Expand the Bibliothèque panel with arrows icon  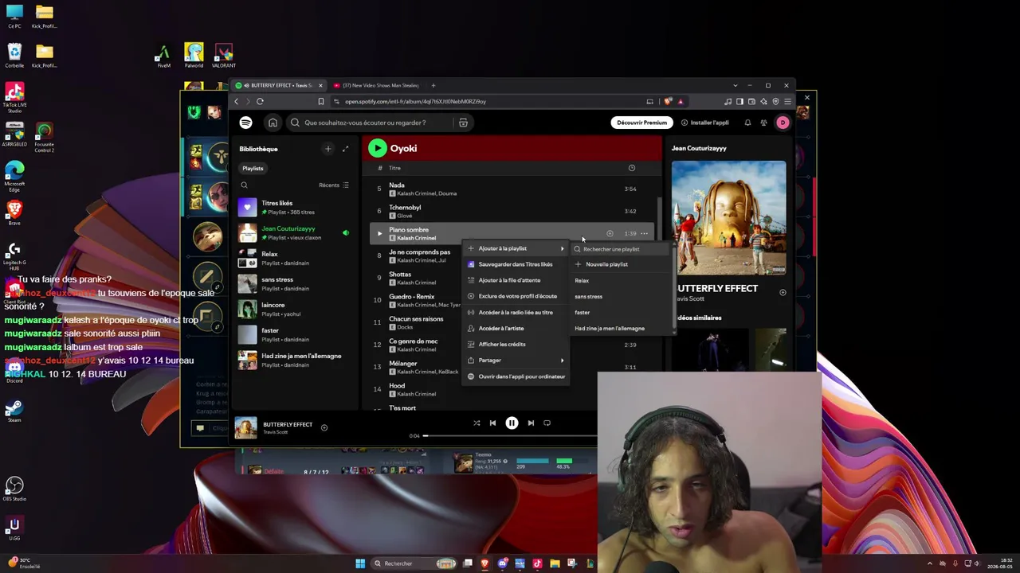click(x=345, y=149)
